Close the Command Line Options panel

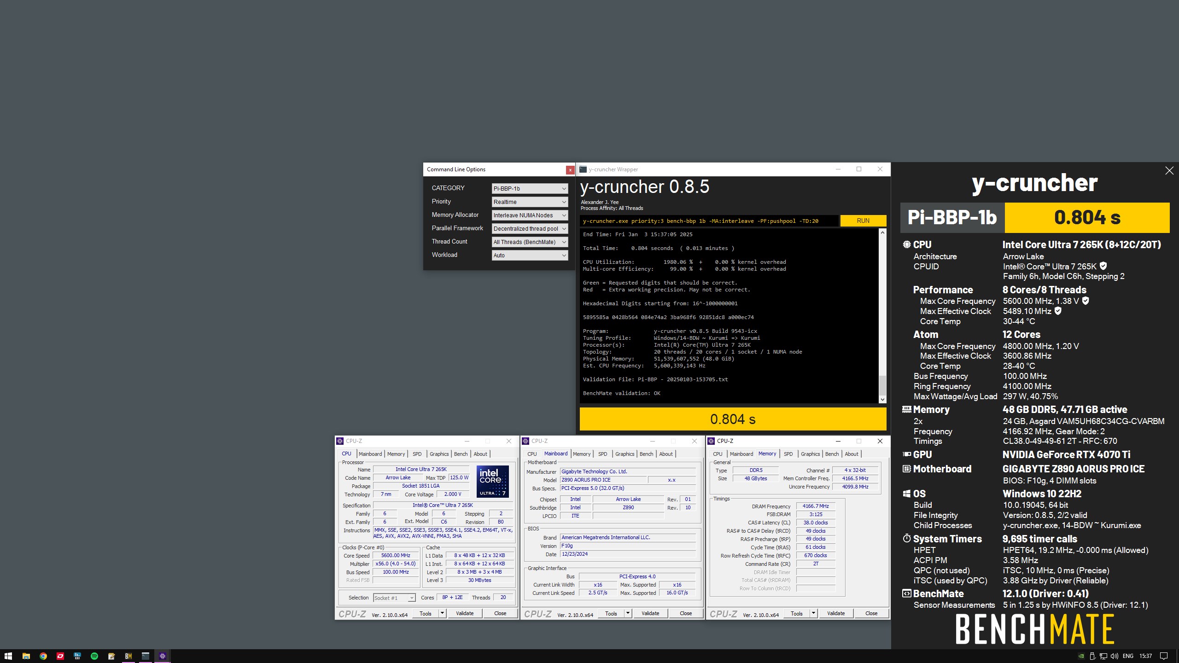(x=570, y=170)
